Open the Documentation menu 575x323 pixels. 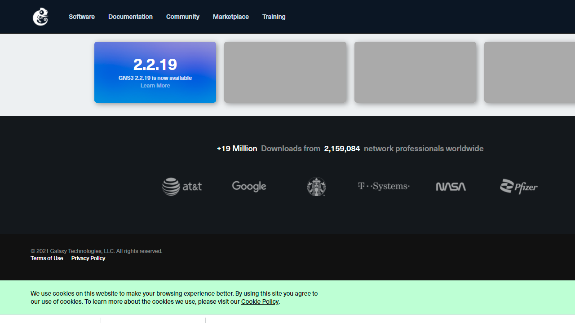[x=130, y=17]
